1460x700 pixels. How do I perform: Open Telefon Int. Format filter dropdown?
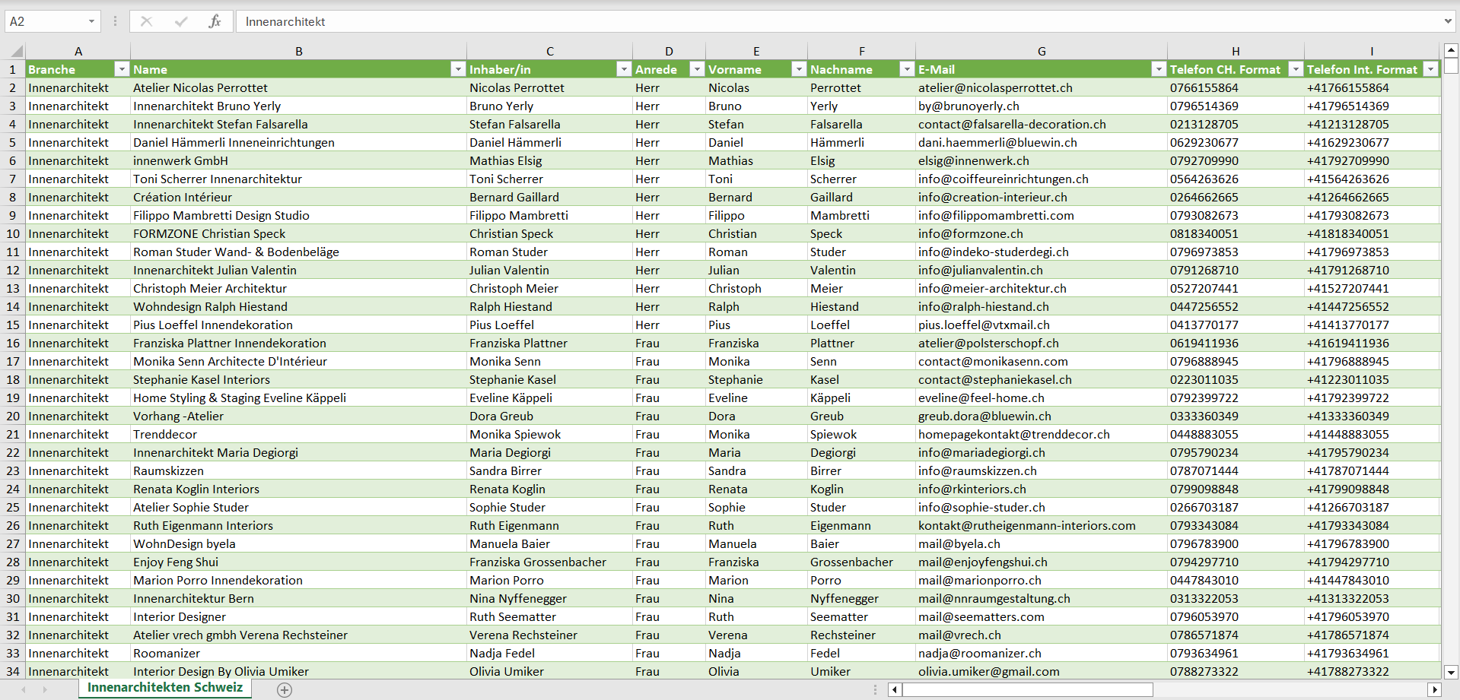[1431, 69]
